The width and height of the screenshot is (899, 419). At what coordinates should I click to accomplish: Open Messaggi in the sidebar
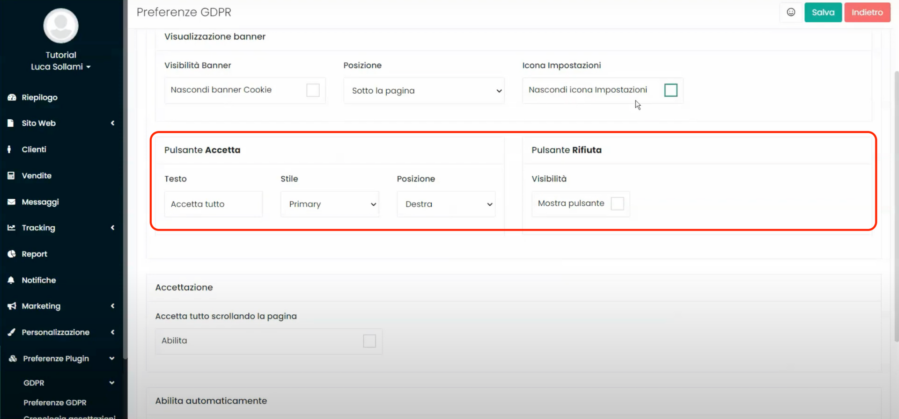pos(40,202)
